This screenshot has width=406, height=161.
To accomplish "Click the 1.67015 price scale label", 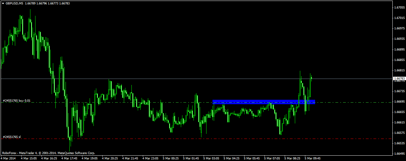I will tap(399, 18).
